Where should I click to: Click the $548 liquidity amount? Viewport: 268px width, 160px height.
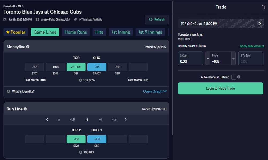click(x=55, y=73)
